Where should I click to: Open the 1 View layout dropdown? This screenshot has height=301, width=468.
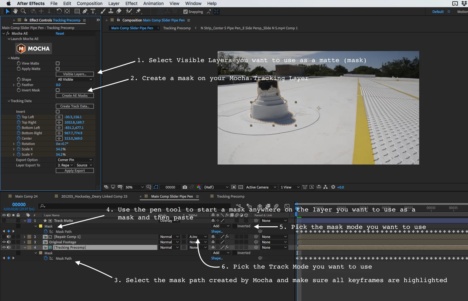tap(290, 187)
